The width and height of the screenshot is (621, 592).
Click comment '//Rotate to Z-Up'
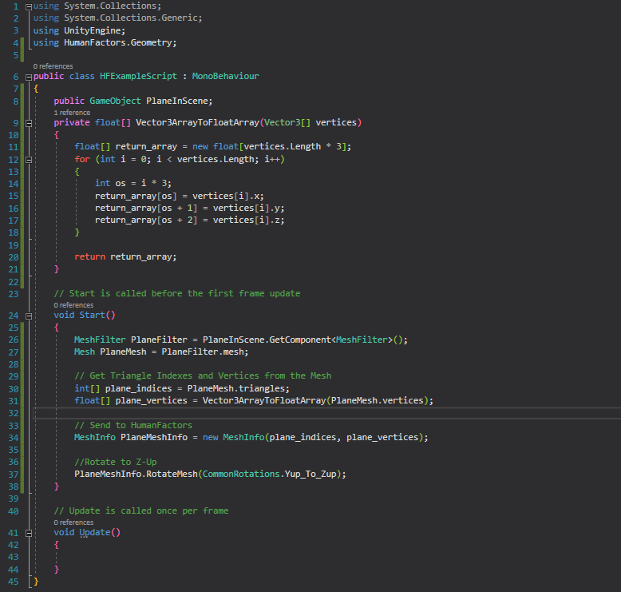[x=115, y=463]
